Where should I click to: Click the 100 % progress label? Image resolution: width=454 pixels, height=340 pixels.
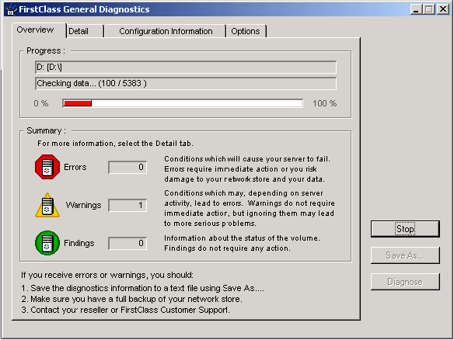[x=325, y=103]
